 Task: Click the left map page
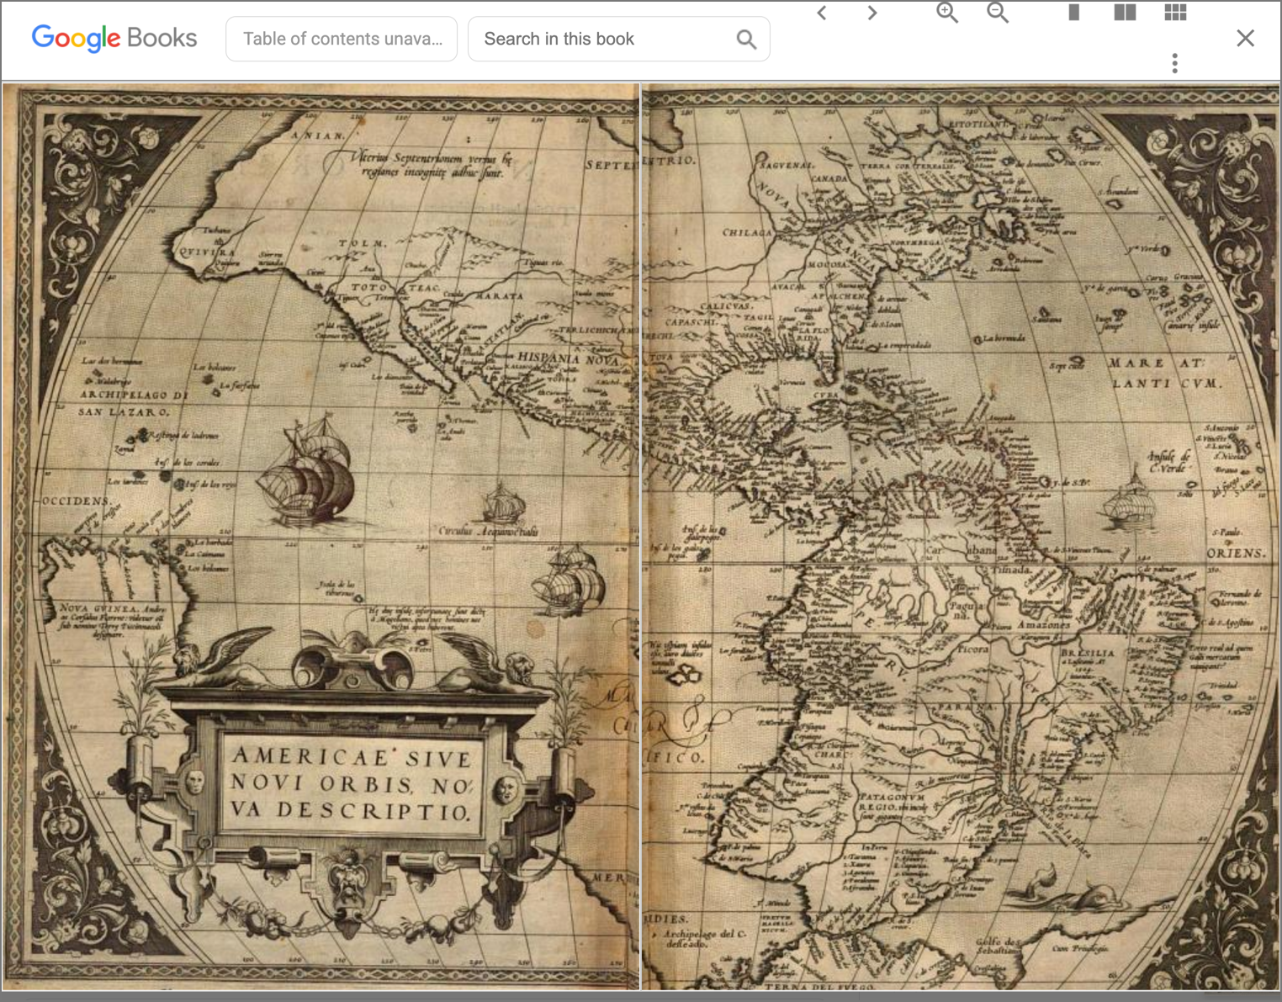tap(321, 536)
